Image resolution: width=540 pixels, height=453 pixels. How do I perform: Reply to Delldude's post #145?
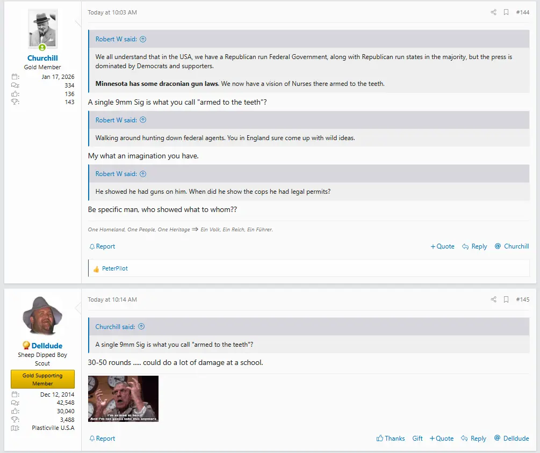click(474, 438)
